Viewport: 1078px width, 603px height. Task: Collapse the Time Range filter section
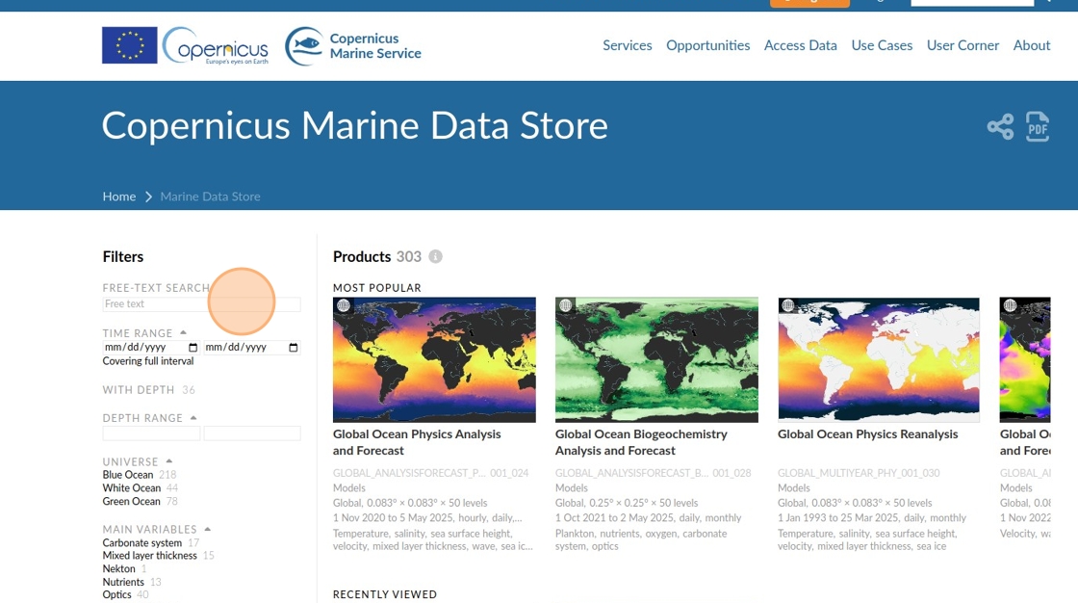coord(184,332)
